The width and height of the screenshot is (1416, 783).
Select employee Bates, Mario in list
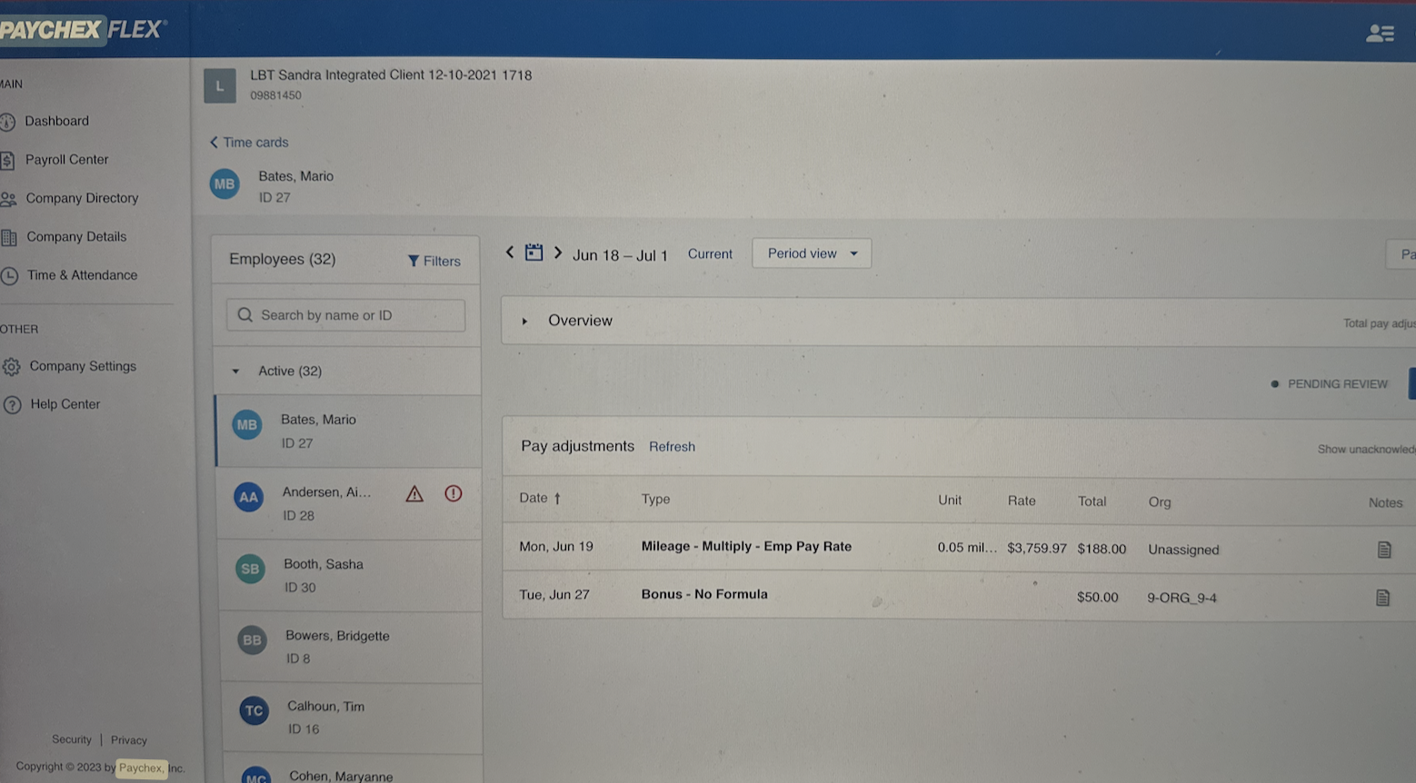(x=348, y=431)
